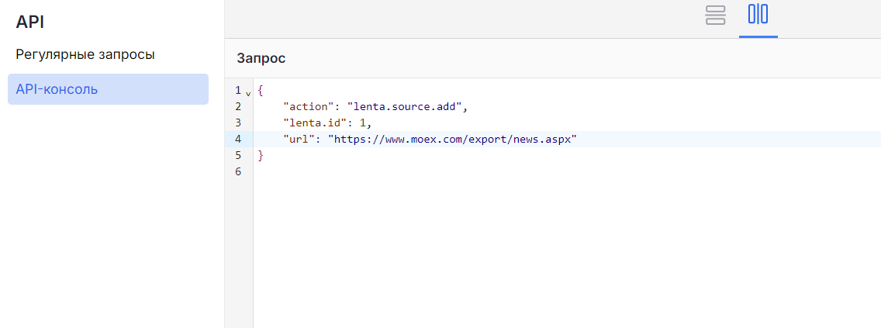Click the value 1 after lenta.id
This screenshot has width=881, height=328.
(363, 123)
